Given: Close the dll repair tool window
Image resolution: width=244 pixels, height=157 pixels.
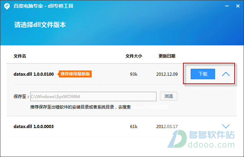Looking at the screenshot, I should 238,6.
